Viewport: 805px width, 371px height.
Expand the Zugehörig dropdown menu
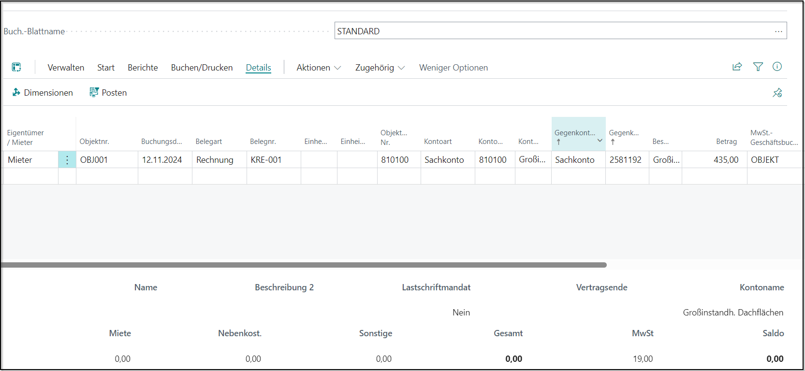tap(380, 68)
